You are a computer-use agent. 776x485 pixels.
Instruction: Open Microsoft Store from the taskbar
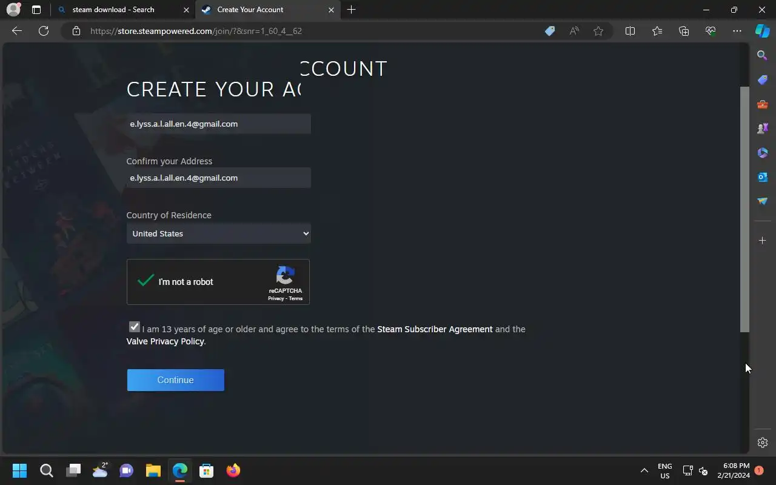[x=206, y=470]
